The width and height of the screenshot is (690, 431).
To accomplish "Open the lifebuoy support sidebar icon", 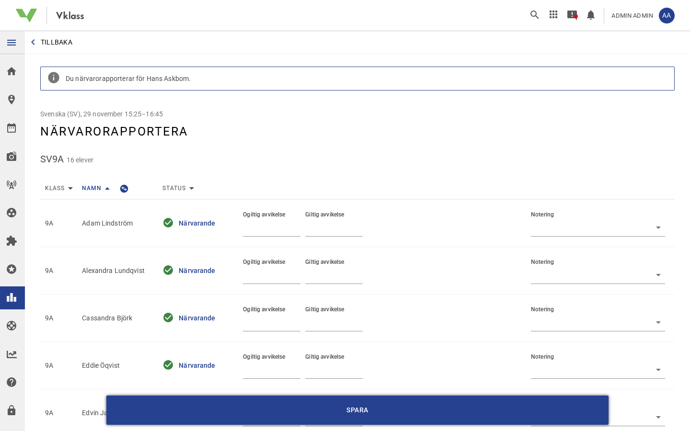I will (x=11, y=326).
